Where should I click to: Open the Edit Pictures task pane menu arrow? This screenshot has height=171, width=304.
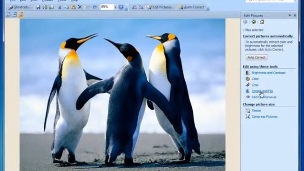click(290, 15)
